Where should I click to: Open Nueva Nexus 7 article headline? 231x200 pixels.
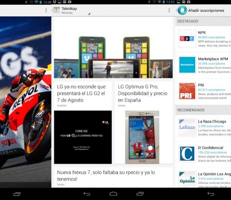tap(106, 176)
